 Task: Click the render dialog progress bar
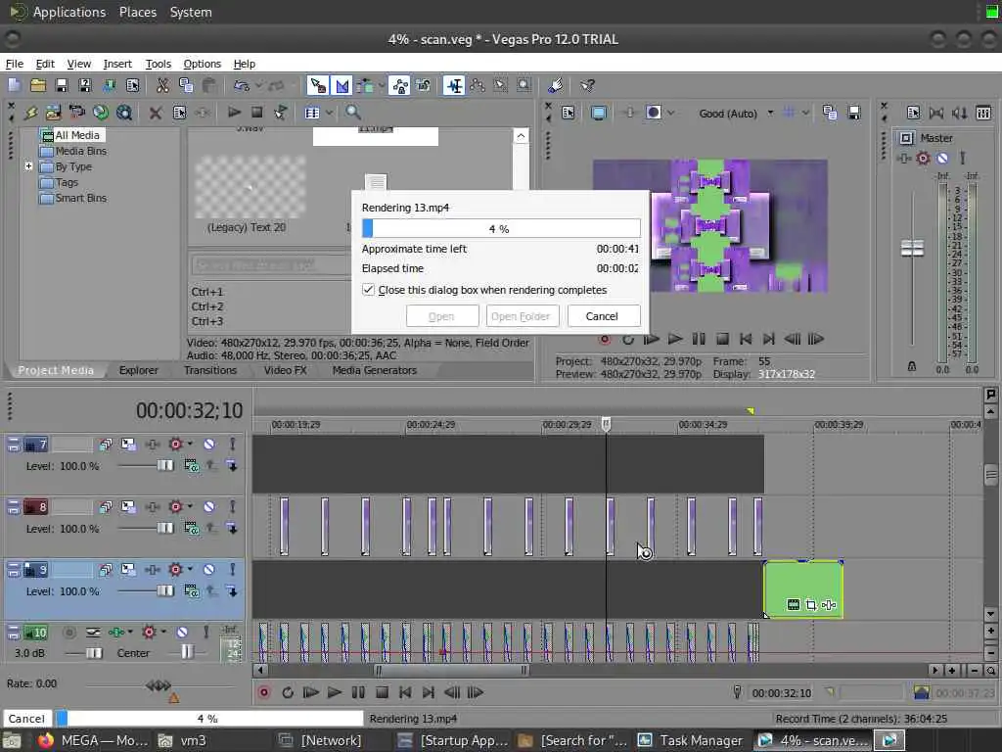501,228
